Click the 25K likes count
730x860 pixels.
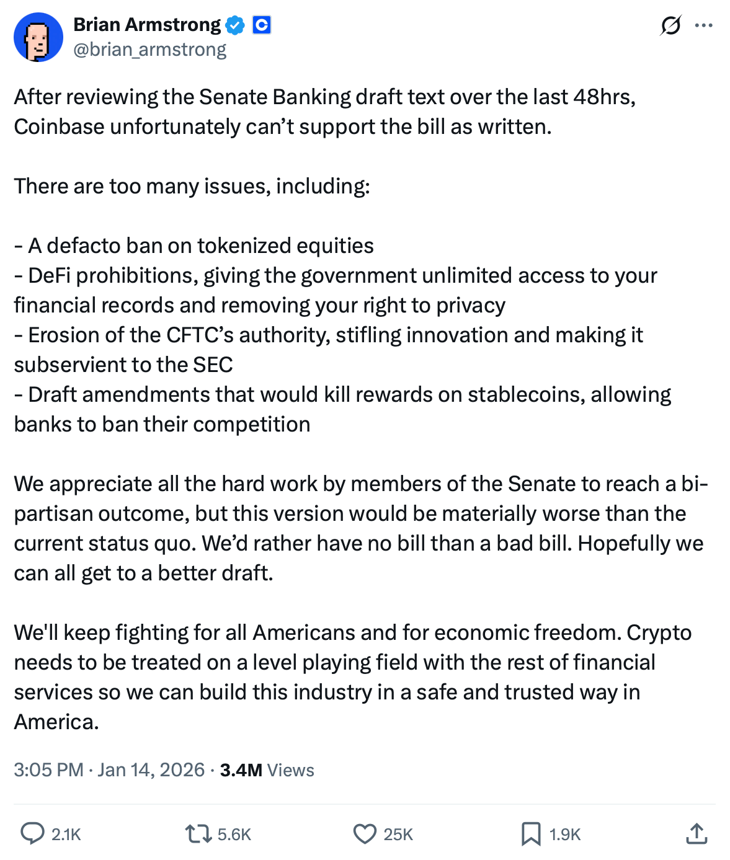[x=398, y=835]
